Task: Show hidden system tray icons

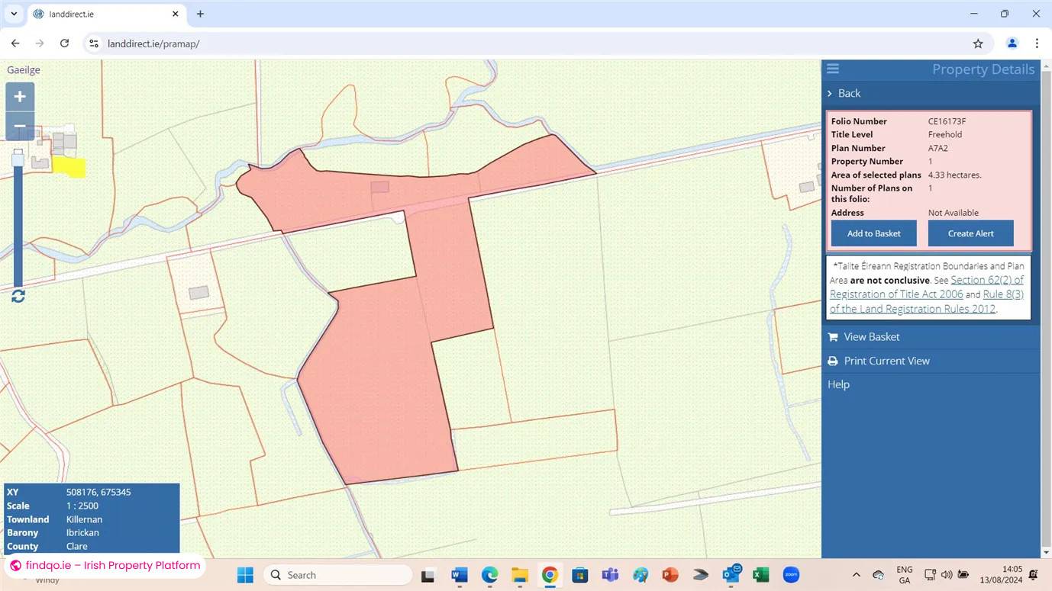Action: coord(856,575)
